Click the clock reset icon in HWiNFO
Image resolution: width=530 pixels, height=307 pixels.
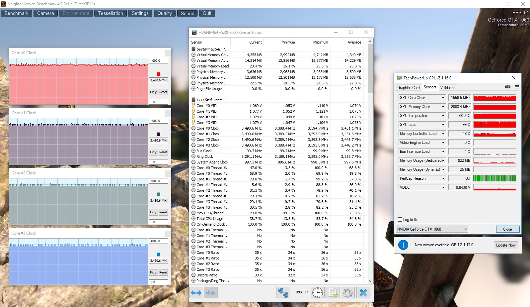click(x=318, y=293)
